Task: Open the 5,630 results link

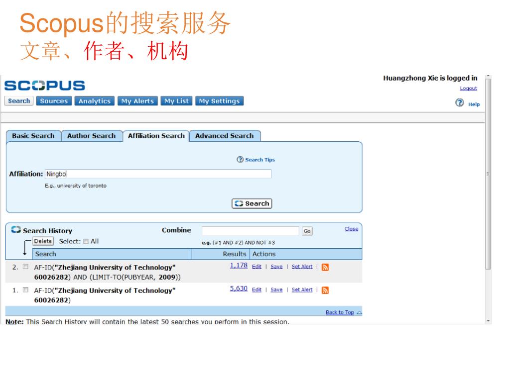Action: click(239, 288)
